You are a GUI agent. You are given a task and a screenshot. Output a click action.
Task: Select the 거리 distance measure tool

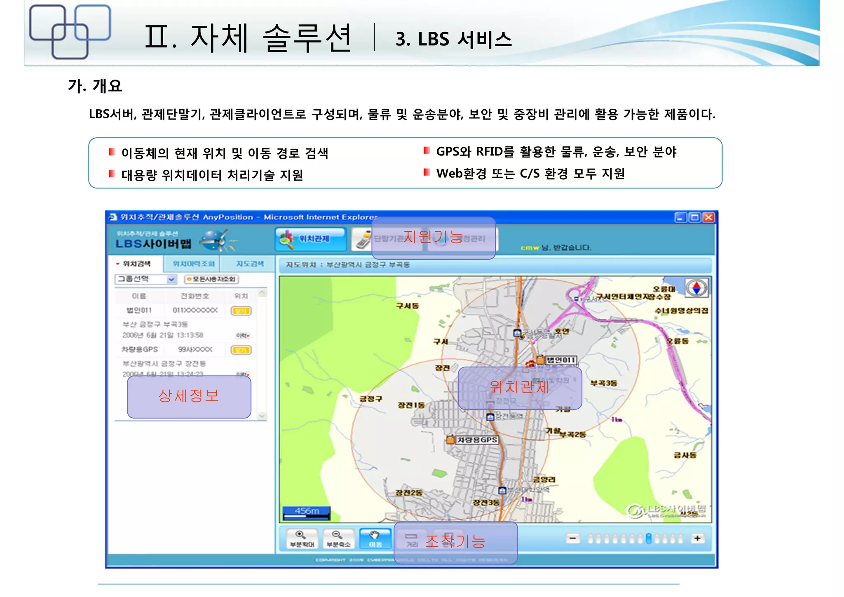[x=412, y=539]
